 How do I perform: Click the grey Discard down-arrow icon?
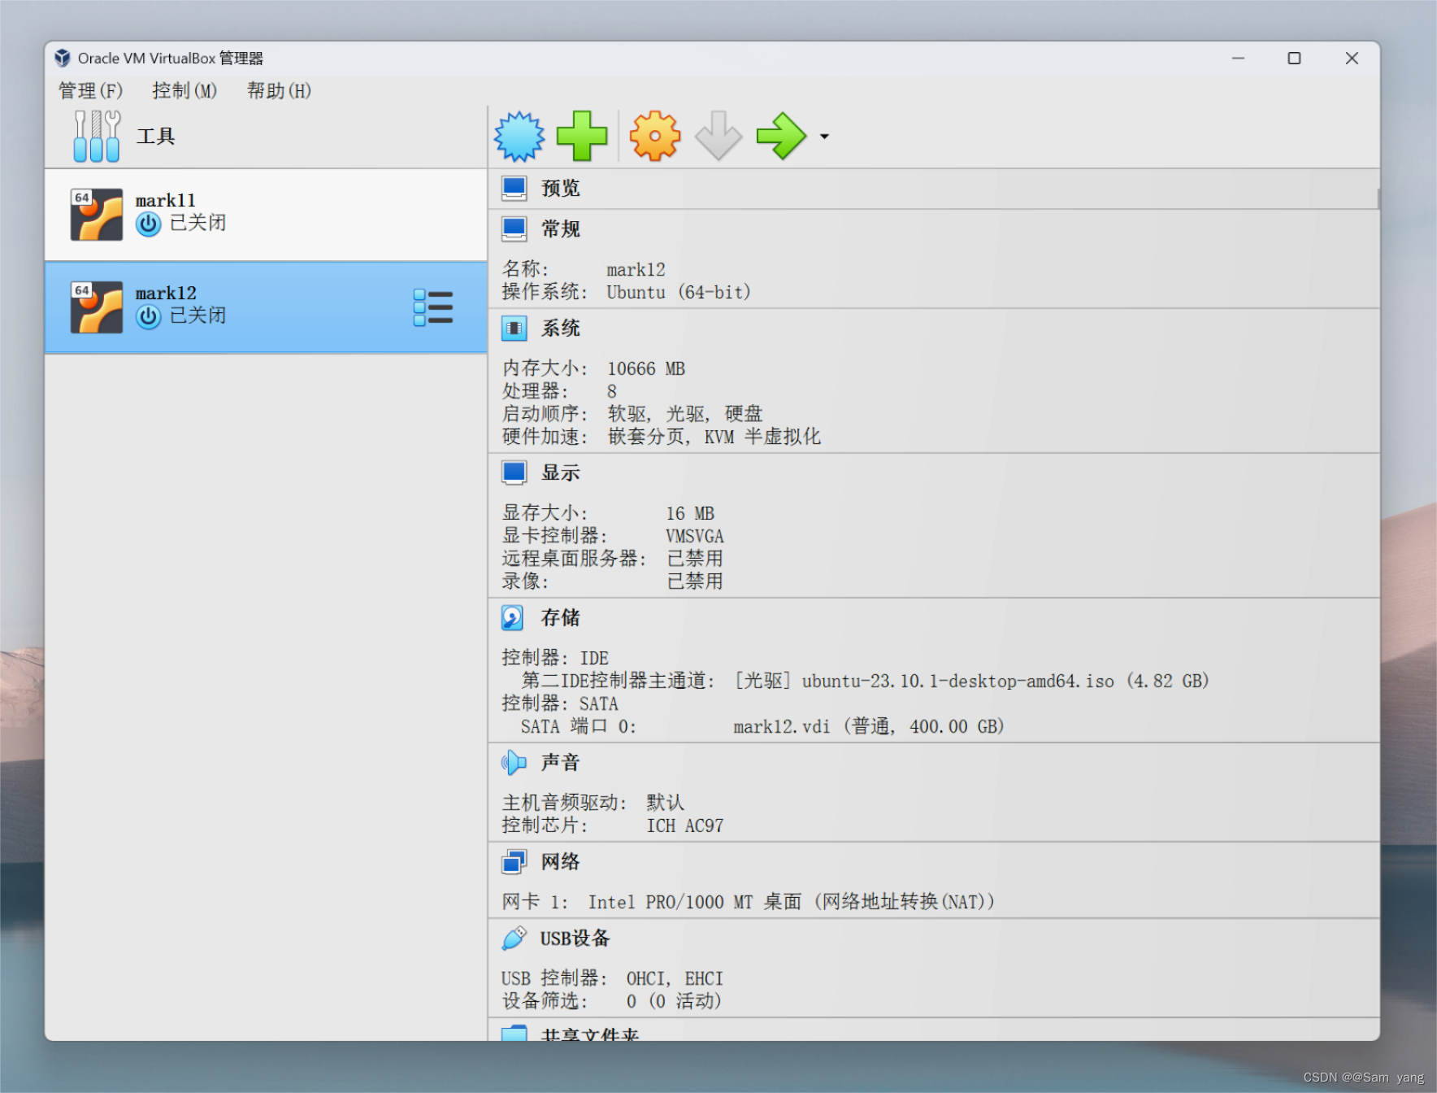coord(718,136)
